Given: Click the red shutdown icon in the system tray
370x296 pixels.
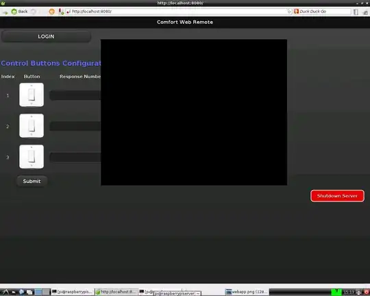Looking at the screenshot, I should (x=367, y=292).
